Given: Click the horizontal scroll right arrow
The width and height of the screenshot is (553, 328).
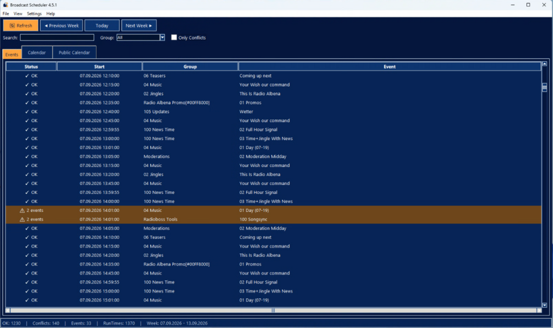Looking at the screenshot, I should click(539, 310).
